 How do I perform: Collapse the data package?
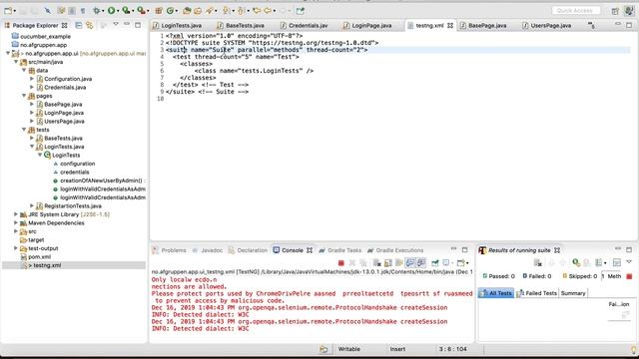(24, 71)
